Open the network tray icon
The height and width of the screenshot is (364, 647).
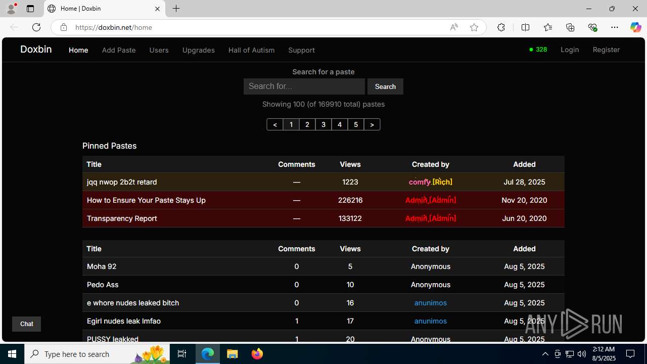(x=570, y=354)
